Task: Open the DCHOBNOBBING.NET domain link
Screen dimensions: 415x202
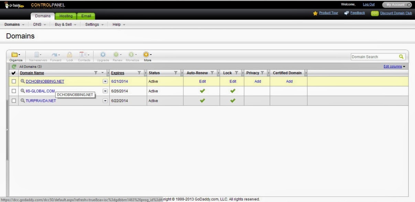Action: (45, 82)
